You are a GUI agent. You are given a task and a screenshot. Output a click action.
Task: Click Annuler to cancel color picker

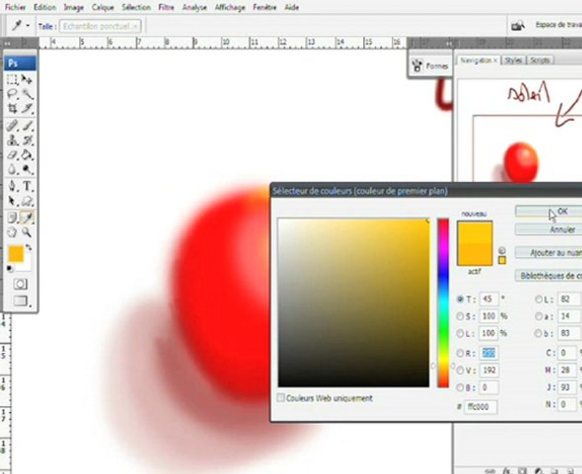pos(548,230)
